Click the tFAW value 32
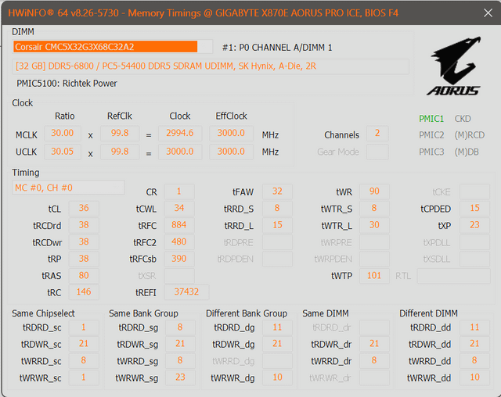Image resolution: width=501 pixels, height=397 pixels. click(277, 191)
